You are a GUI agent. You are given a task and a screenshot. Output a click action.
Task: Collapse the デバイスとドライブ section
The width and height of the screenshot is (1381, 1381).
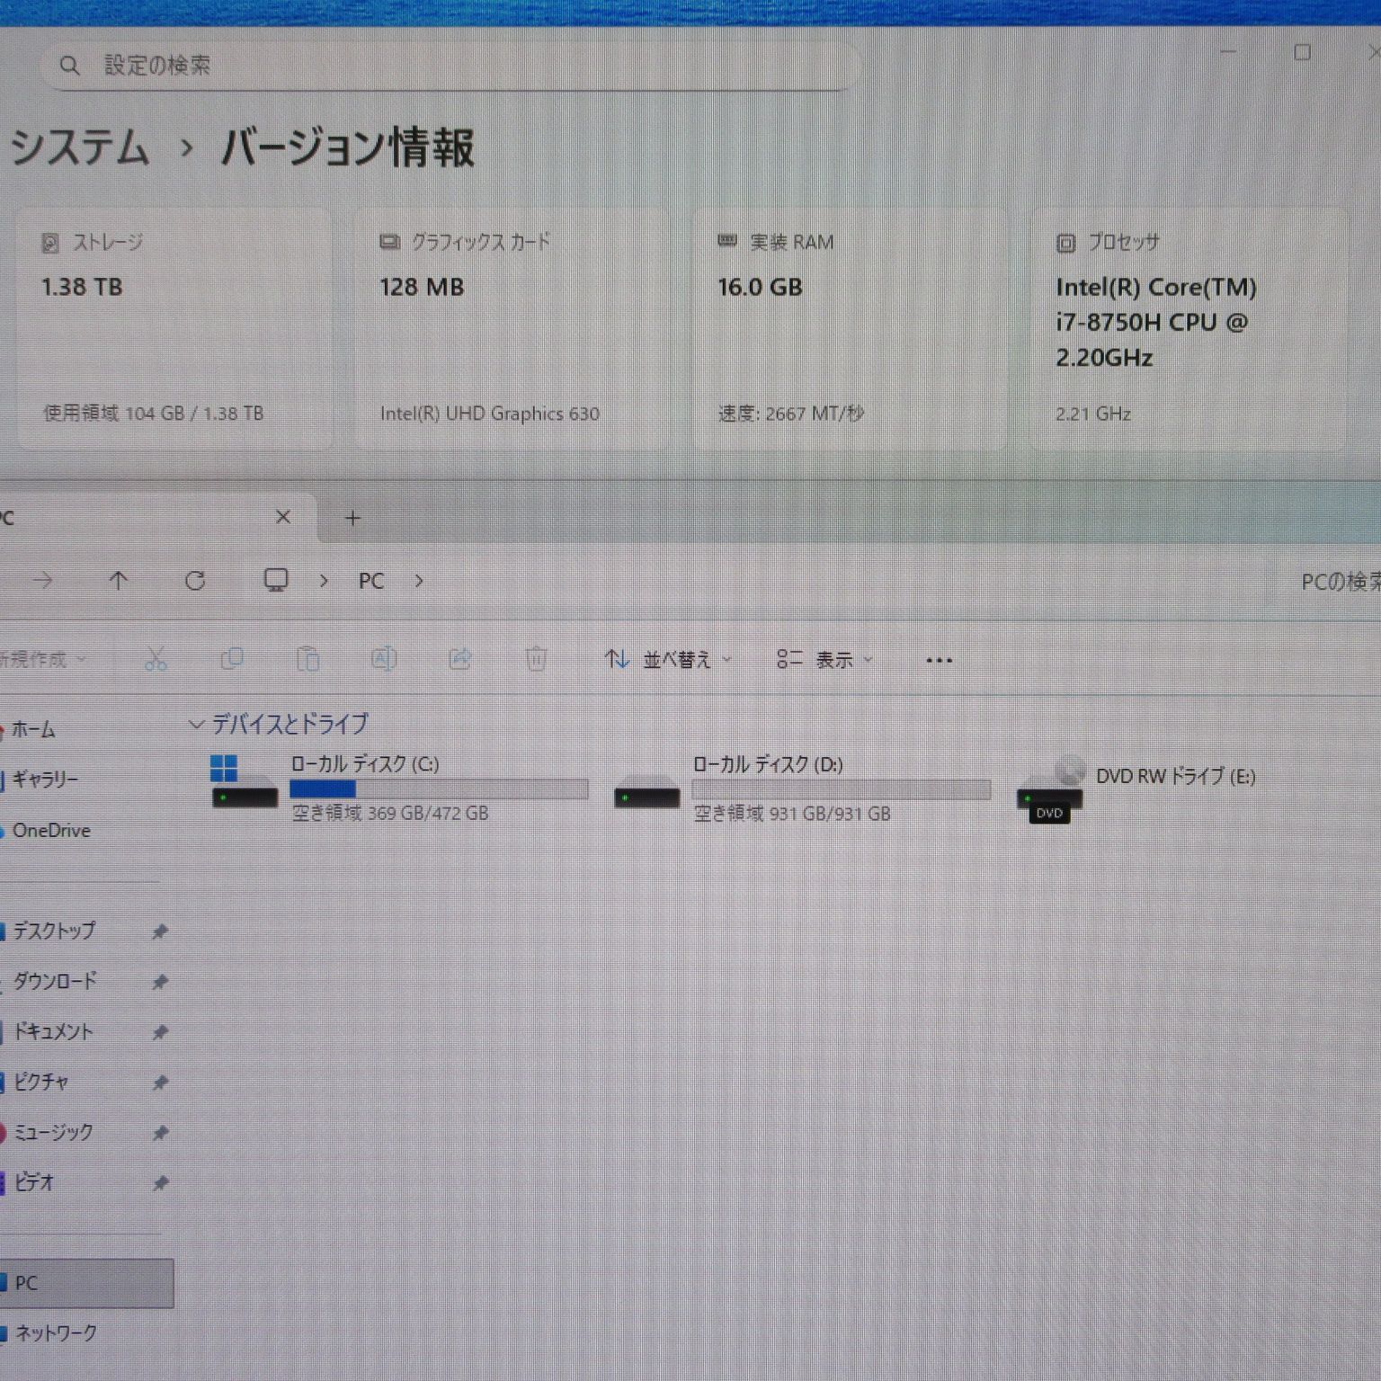pos(196,724)
